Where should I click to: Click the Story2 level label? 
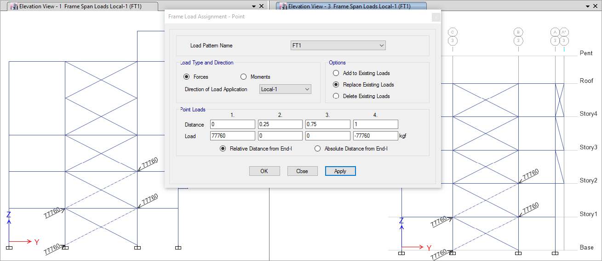pyautogui.click(x=588, y=180)
